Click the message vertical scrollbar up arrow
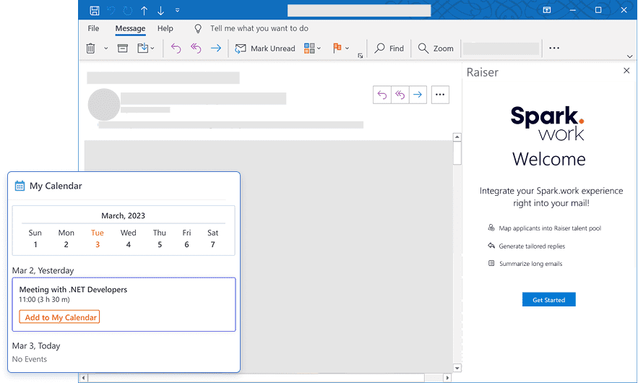The height and width of the screenshot is (383, 638). click(457, 137)
